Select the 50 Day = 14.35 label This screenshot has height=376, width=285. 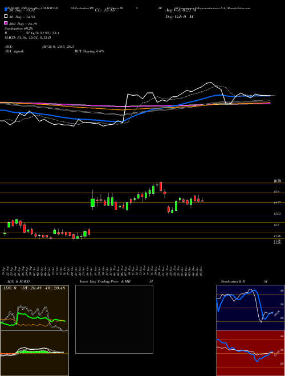point(22,17)
